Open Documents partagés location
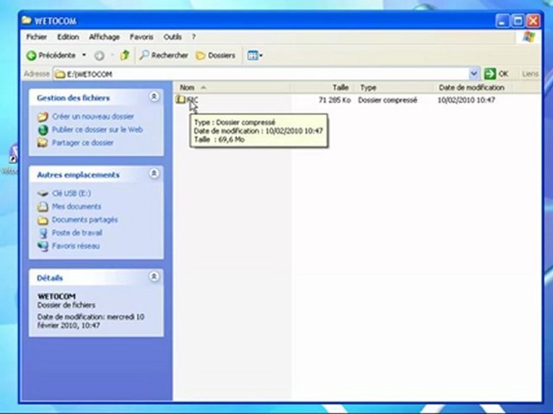 coord(85,220)
